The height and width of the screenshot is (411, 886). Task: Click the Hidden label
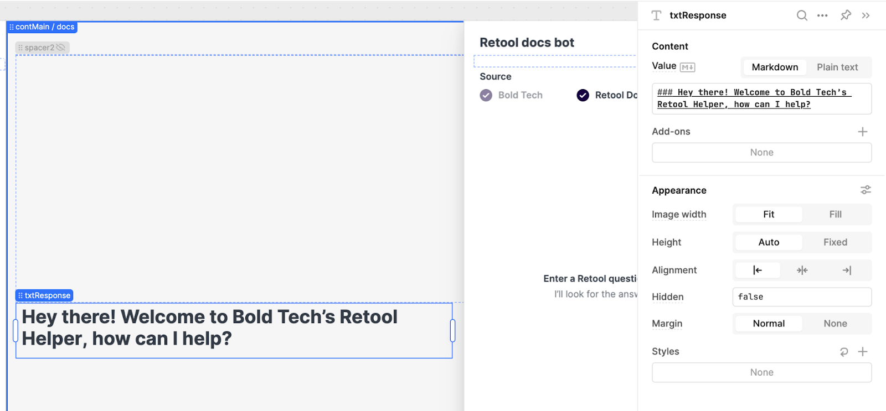click(x=667, y=297)
